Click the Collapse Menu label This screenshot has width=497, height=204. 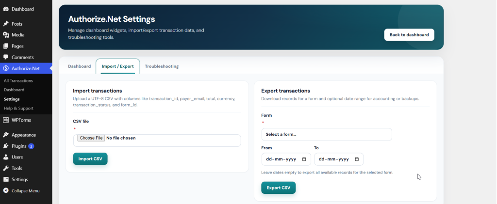(26, 191)
